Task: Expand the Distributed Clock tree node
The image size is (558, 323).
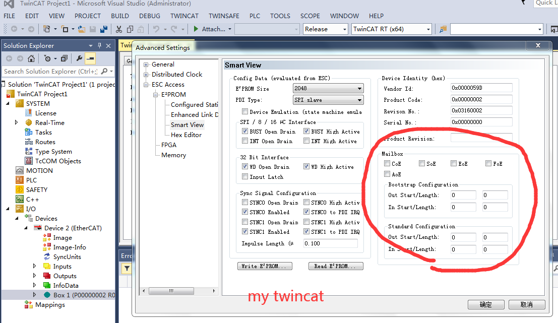Action: pos(146,75)
